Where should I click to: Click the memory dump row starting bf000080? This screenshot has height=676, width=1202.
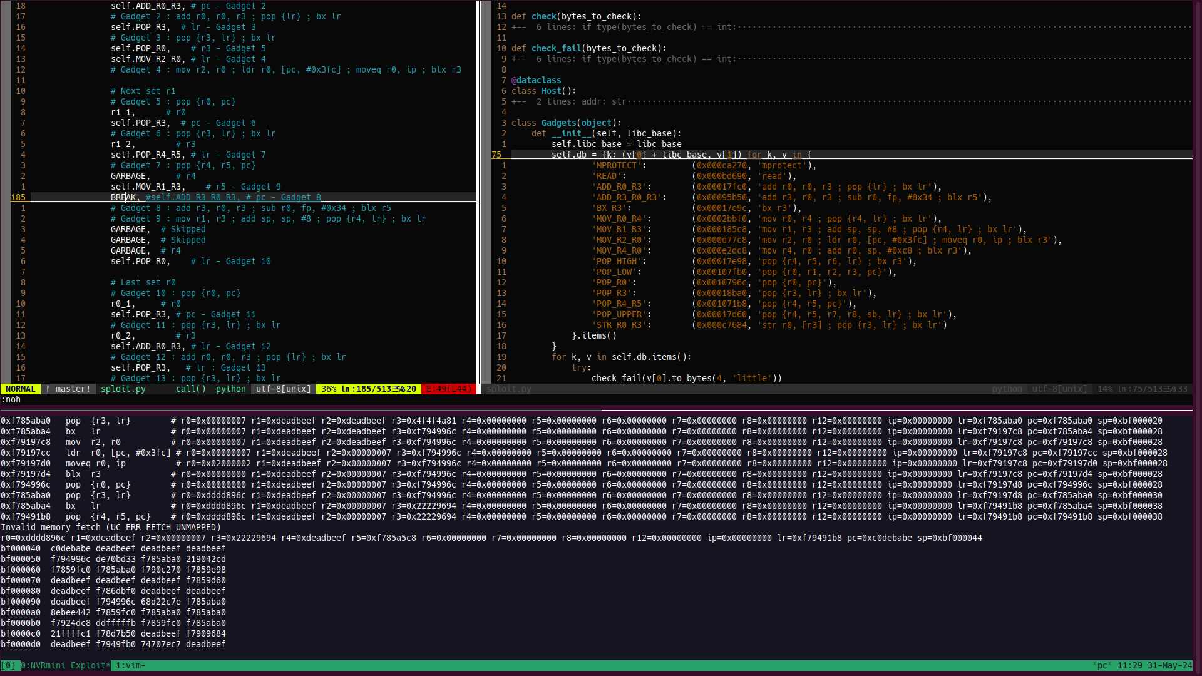pyautogui.click(x=113, y=591)
